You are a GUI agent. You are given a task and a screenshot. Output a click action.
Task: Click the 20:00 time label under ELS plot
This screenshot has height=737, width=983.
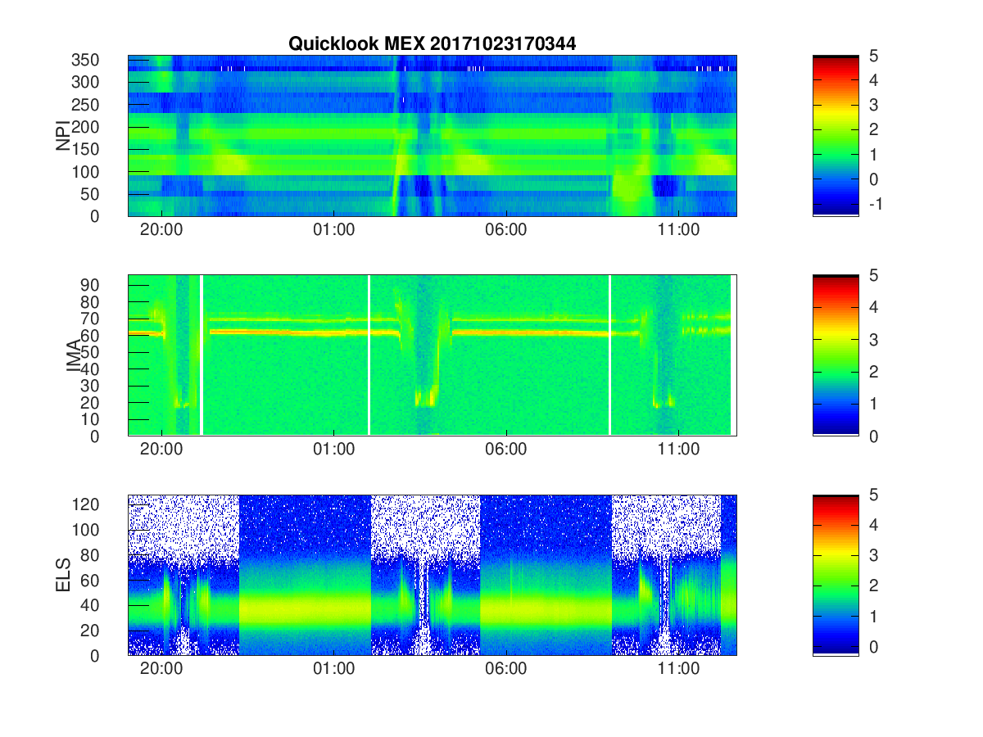(161, 668)
